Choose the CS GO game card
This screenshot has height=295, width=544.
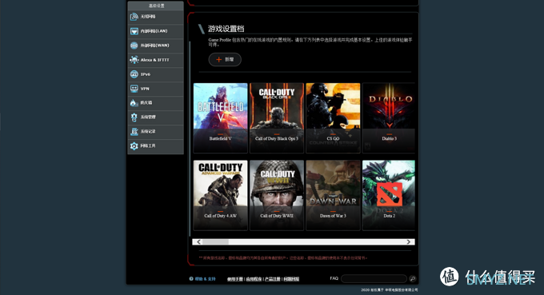point(333,118)
